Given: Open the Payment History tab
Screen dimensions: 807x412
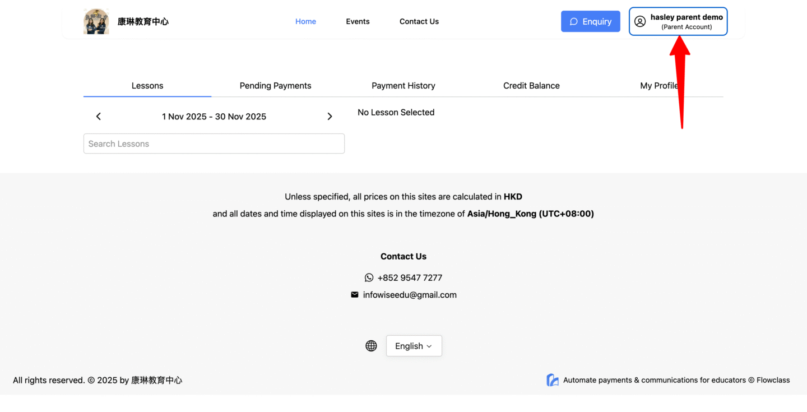Looking at the screenshot, I should tap(403, 86).
